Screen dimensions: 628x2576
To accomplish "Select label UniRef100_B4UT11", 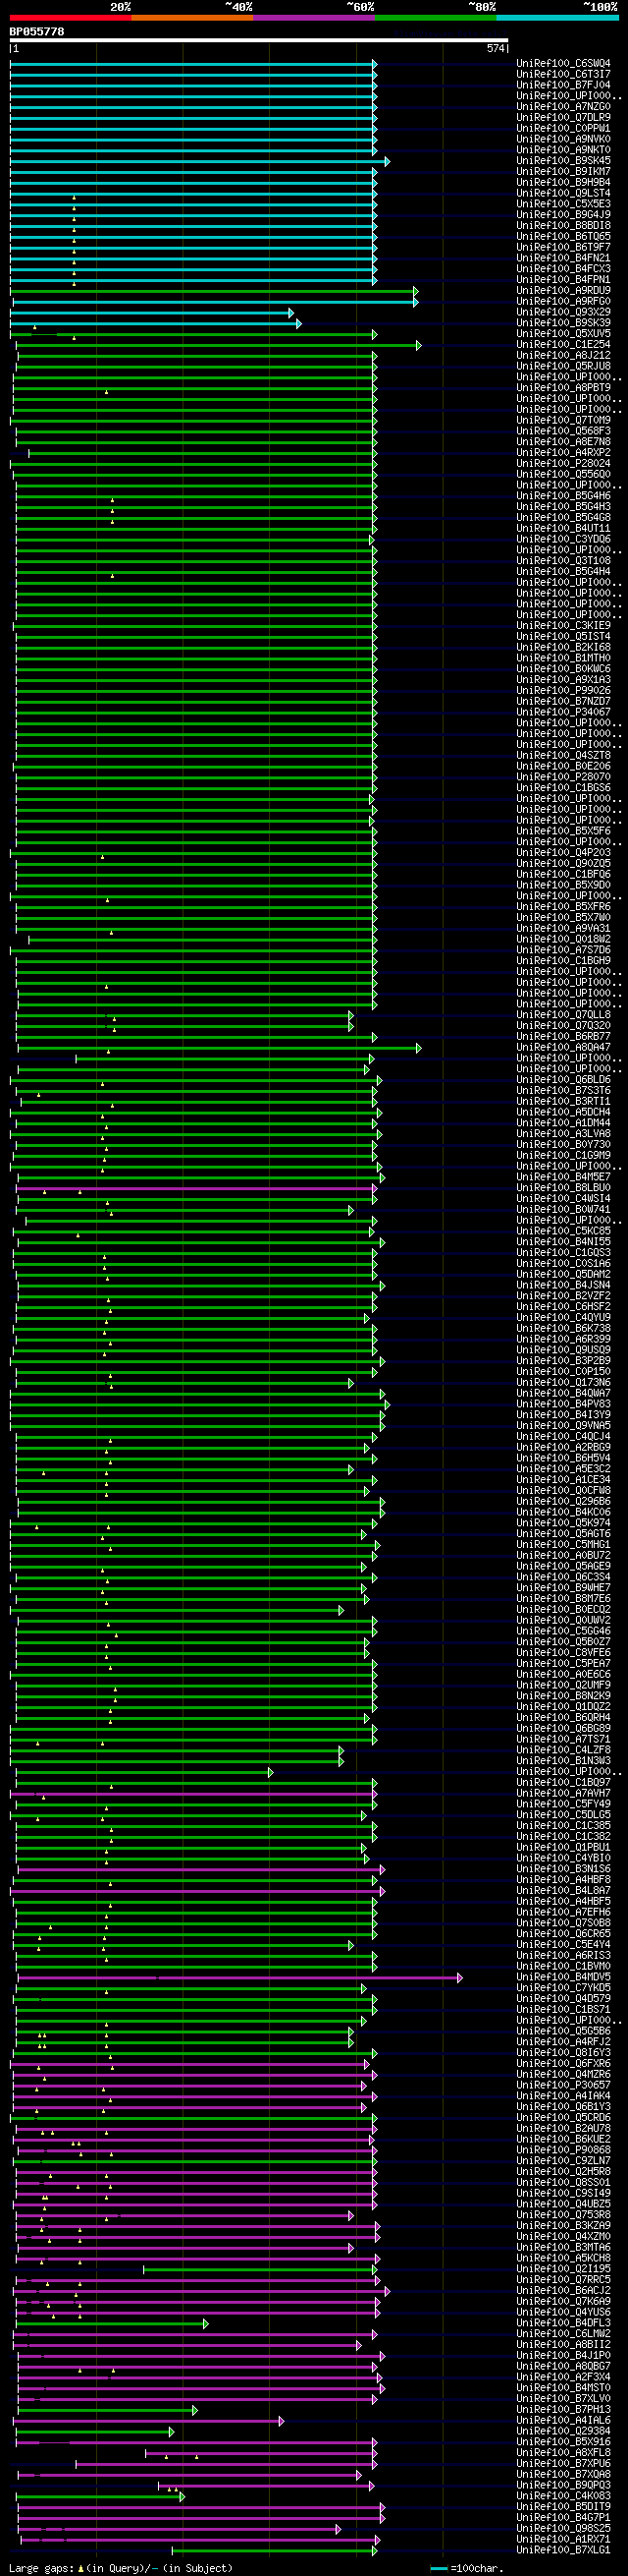I will point(563,529).
